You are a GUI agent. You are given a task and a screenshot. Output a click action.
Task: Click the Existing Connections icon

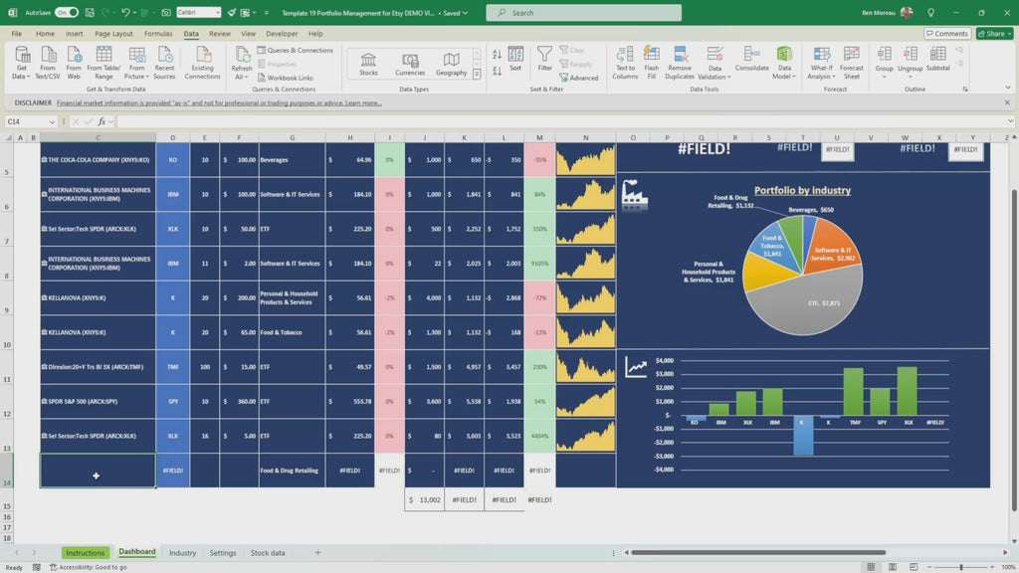coord(202,62)
